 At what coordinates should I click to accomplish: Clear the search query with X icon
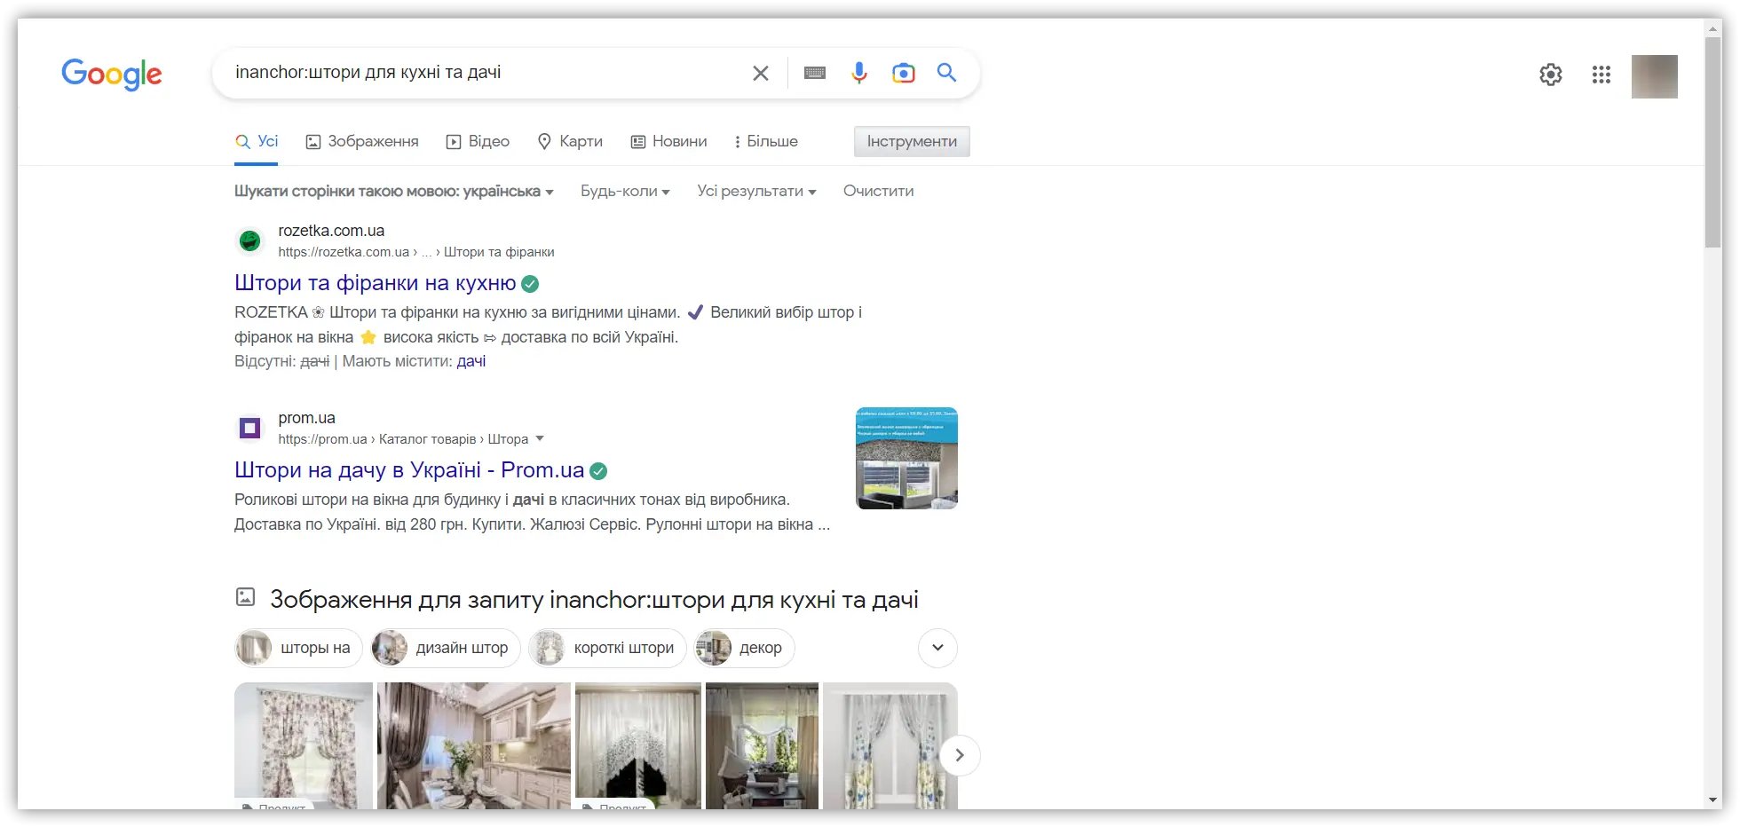point(761,73)
